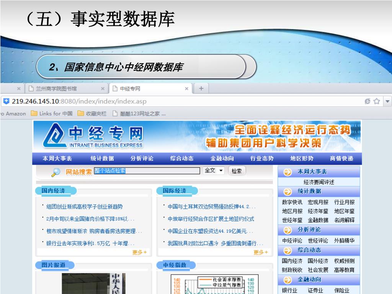Open article 中埃举行经贸合作区扩展土地签约仪式

pos(211,219)
